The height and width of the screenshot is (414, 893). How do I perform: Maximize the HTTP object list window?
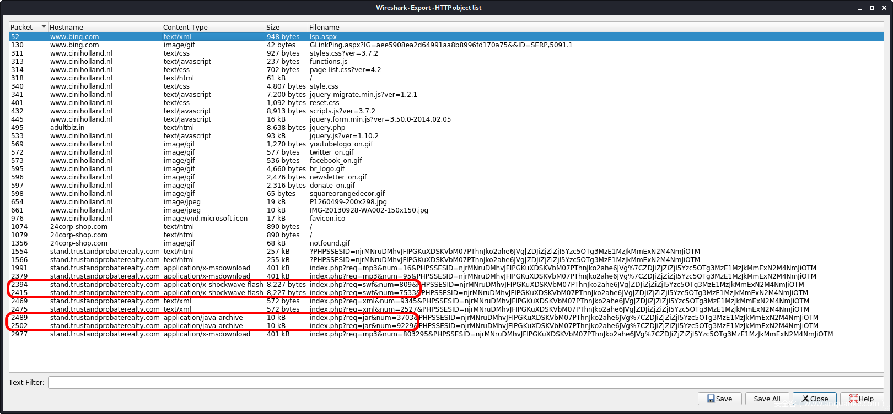[x=872, y=8]
